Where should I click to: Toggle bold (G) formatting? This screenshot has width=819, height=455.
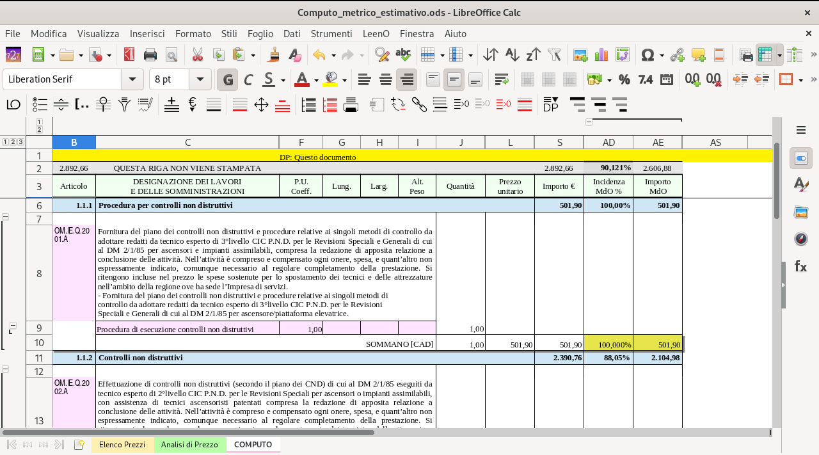tap(227, 80)
